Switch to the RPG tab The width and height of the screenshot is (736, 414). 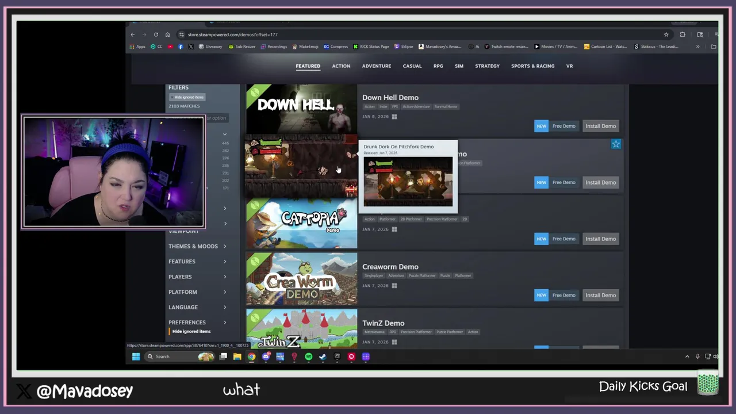click(438, 66)
